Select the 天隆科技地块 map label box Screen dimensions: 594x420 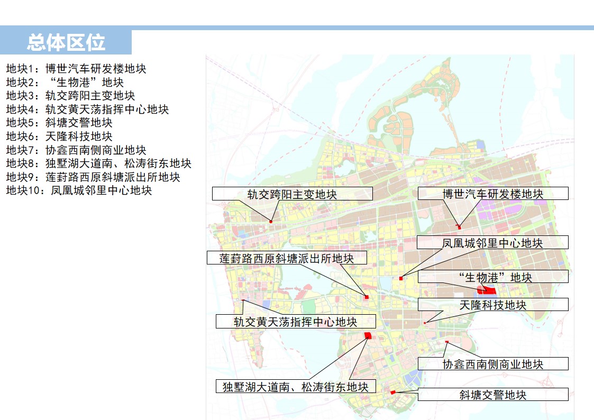point(492,305)
